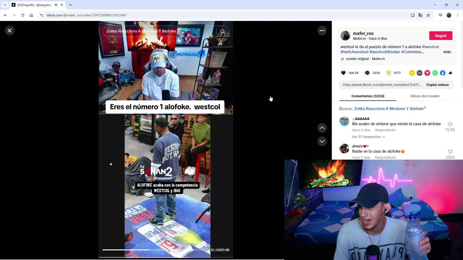Screen dimensions: 463x260
Task: Send to friends with red paper plane icon
Action: [x=427, y=73]
